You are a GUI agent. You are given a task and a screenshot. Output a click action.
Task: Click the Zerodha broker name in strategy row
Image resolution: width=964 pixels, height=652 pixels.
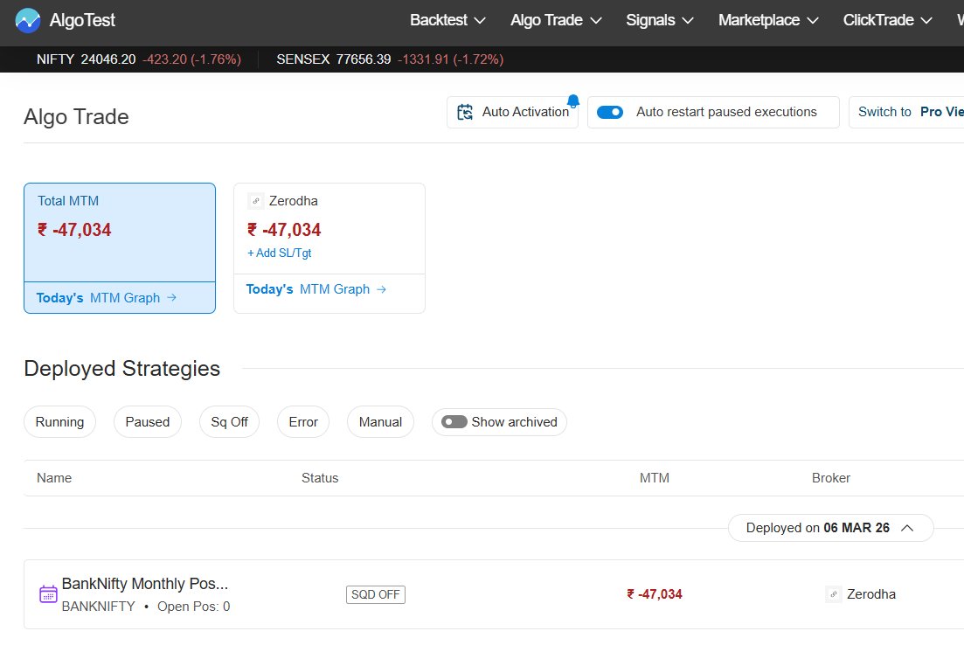[871, 594]
